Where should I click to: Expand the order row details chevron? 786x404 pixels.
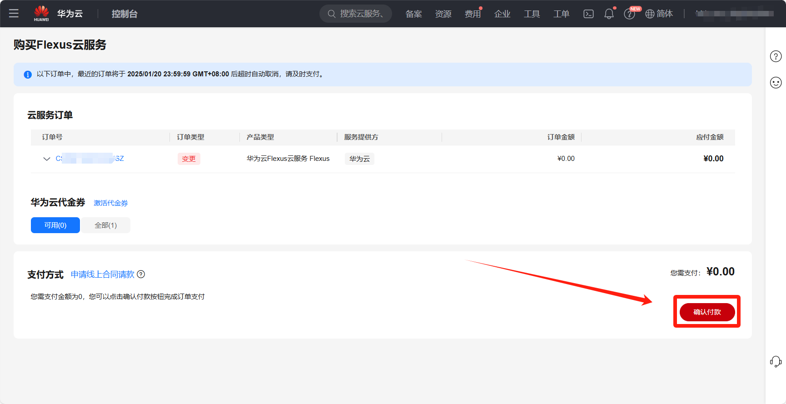tap(46, 159)
